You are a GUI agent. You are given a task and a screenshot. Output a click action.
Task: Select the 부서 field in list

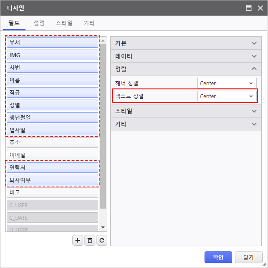(52, 42)
